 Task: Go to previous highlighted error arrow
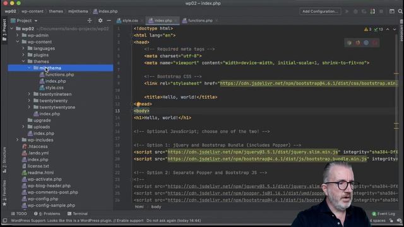click(x=388, y=30)
